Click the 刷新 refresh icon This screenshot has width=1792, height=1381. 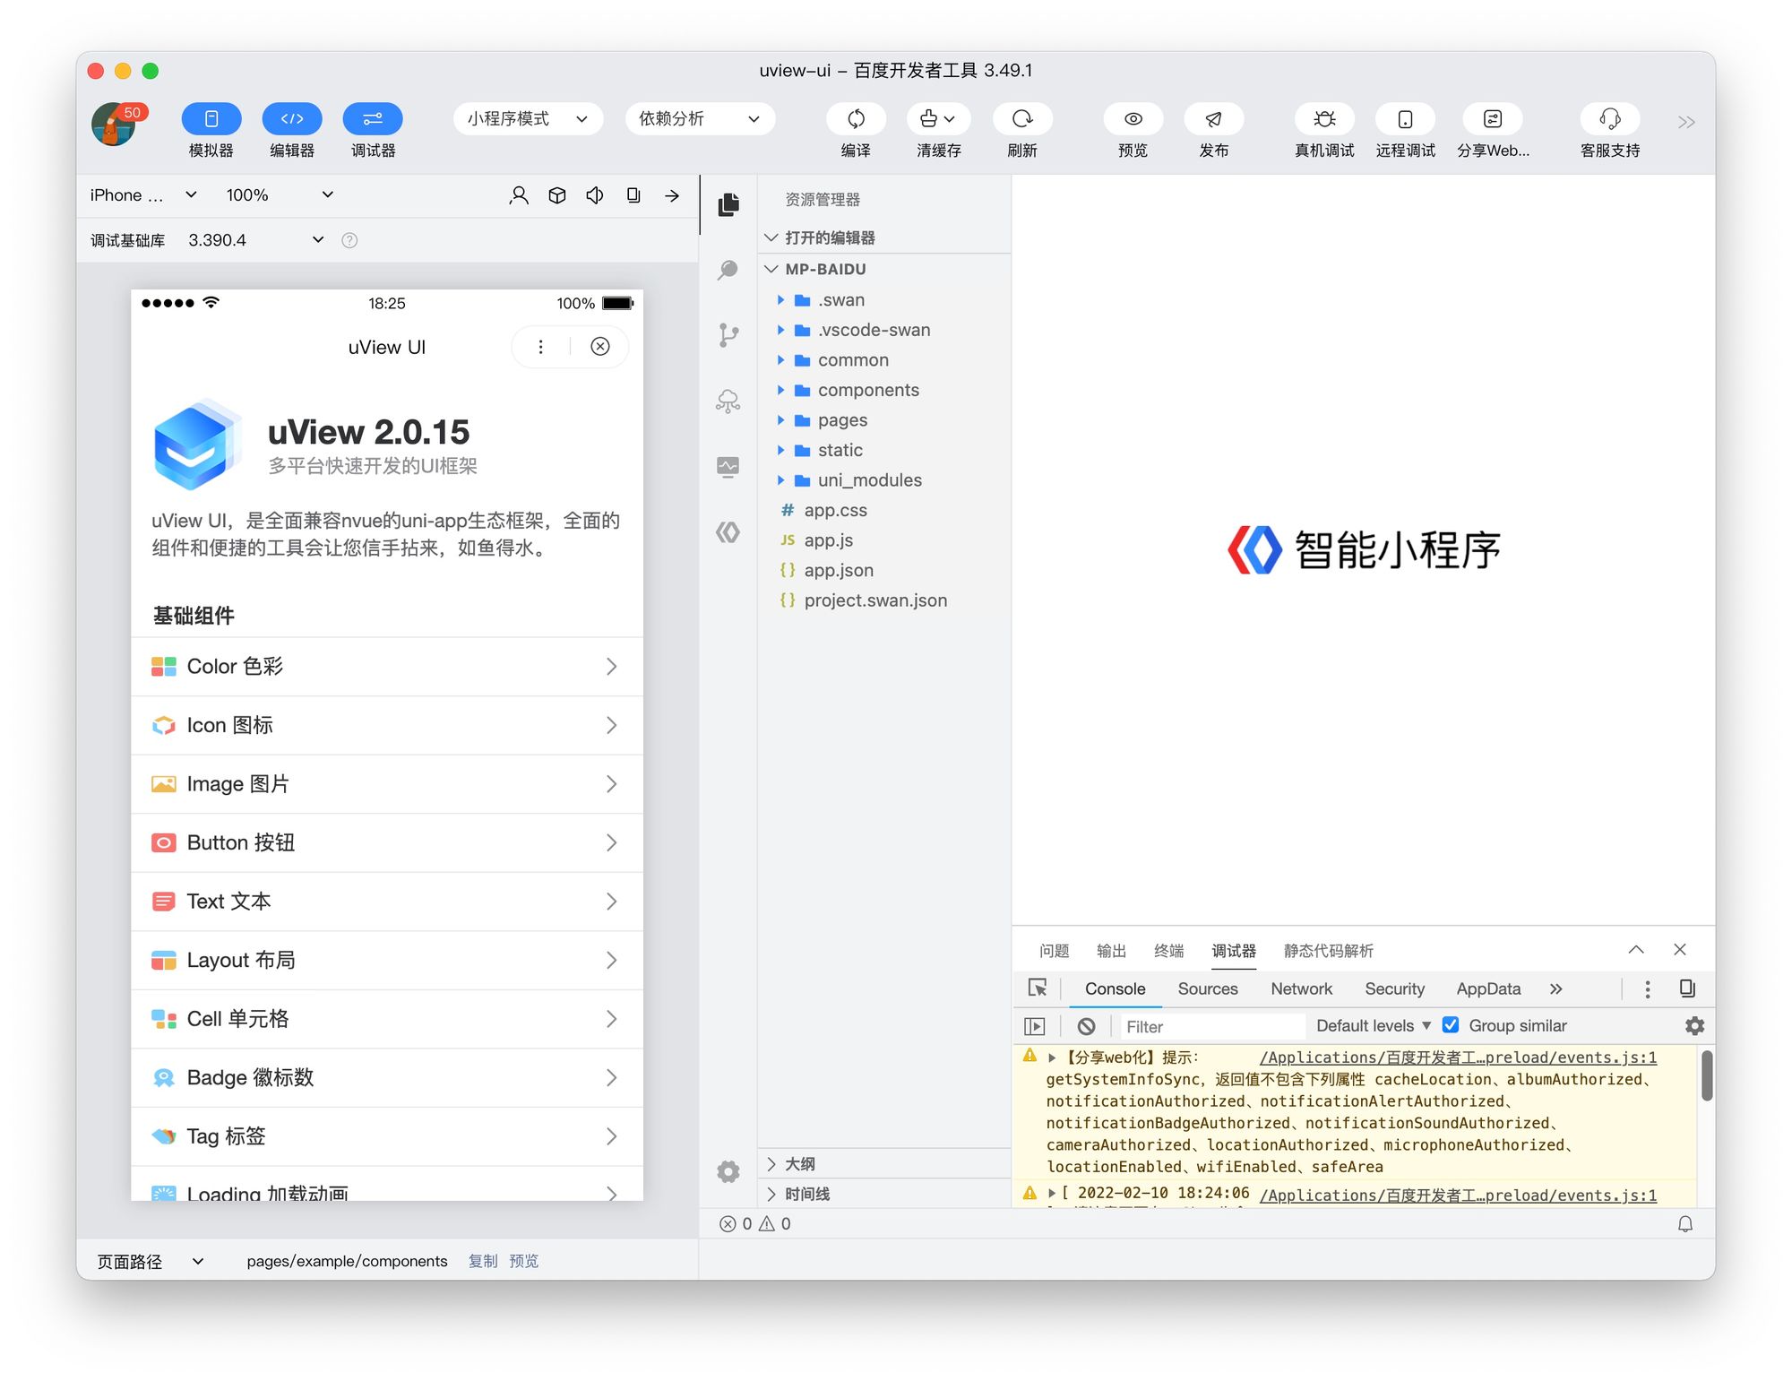[1022, 119]
